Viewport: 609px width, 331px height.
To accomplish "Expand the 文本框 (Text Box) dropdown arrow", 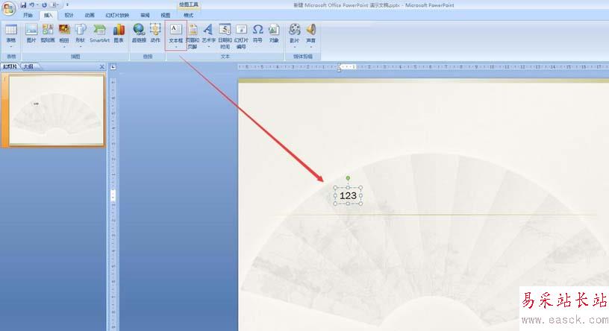I will point(176,47).
